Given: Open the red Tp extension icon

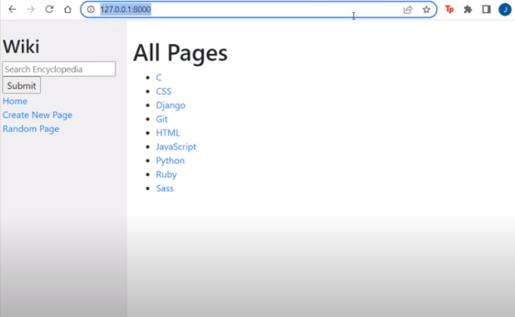Looking at the screenshot, I should click(449, 9).
